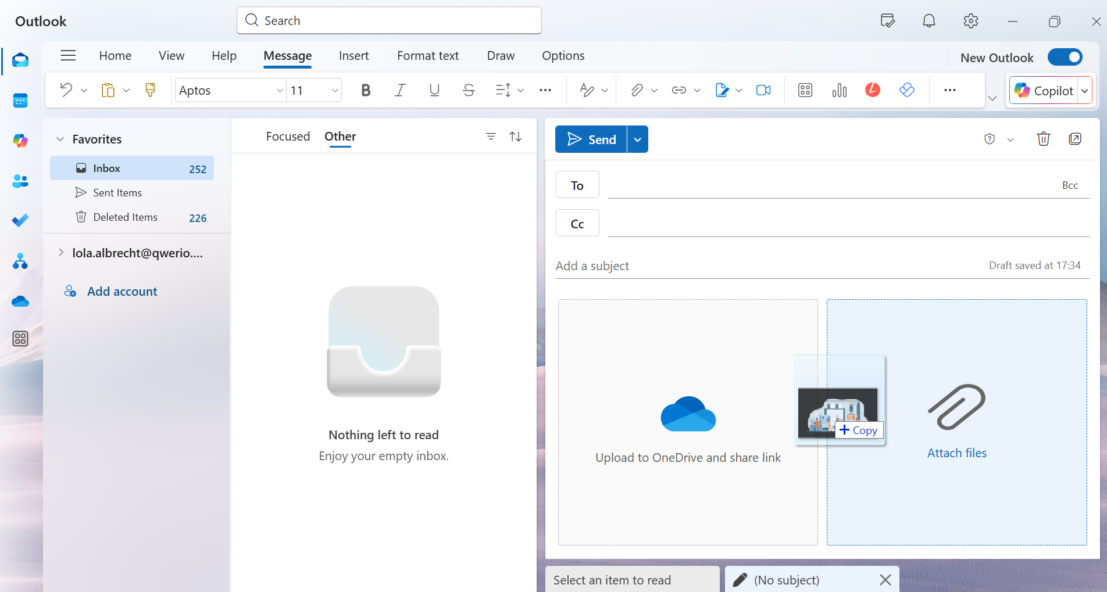Switch to the Focused inbox tab
The image size is (1107, 592).
288,137
